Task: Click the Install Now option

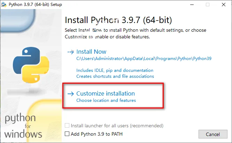Action: click(x=91, y=52)
